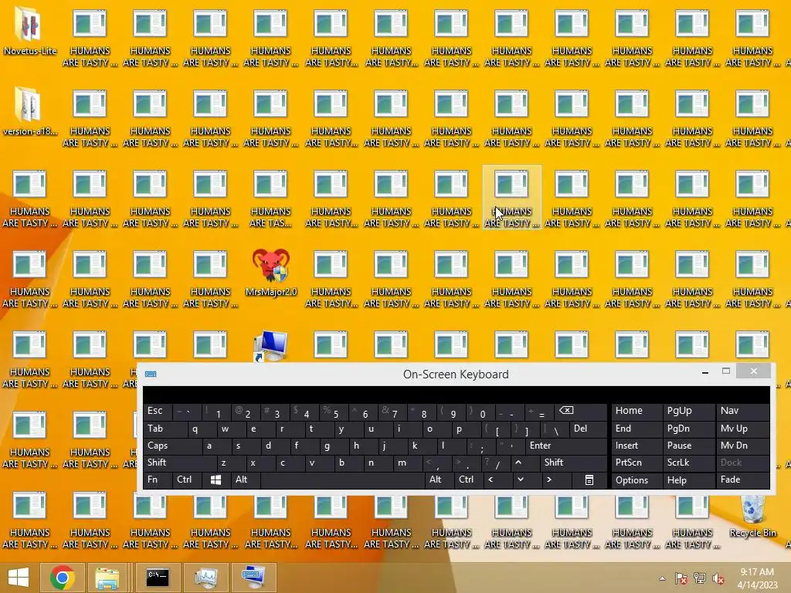Image resolution: width=791 pixels, height=593 pixels.
Task: Click the backslash key
Action: point(554,429)
